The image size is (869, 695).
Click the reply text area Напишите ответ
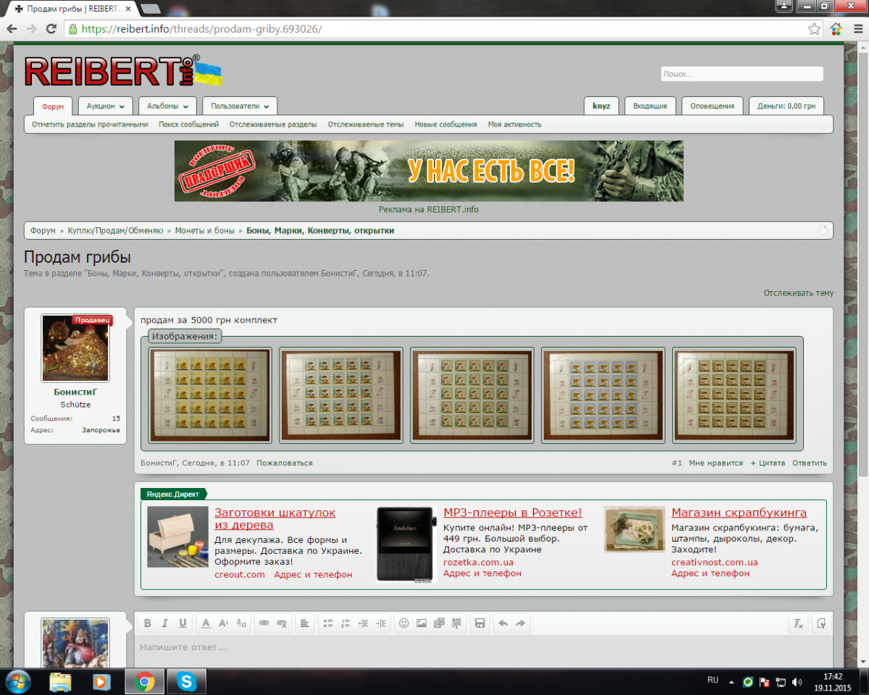click(484, 652)
